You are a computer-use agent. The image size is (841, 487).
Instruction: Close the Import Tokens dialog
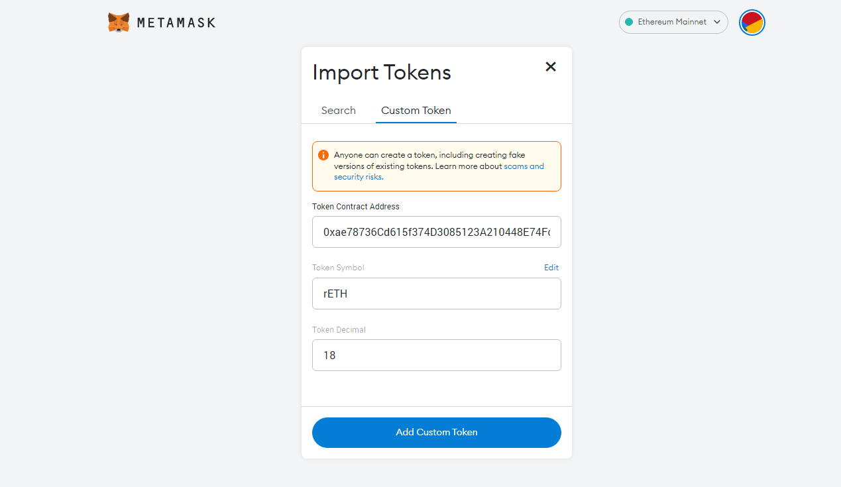(551, 66)
